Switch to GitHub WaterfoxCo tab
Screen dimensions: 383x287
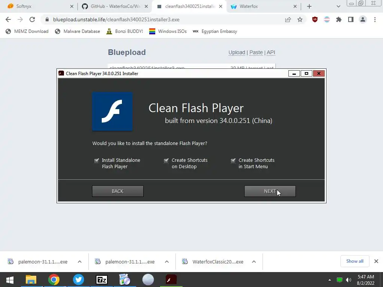(115, 6)
